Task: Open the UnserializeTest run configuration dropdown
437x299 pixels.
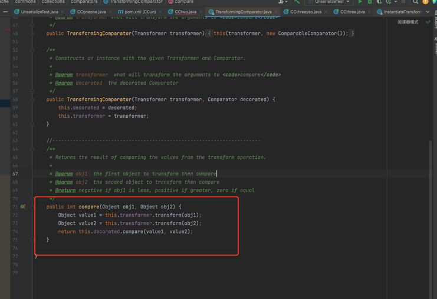Action: point(329,2)
